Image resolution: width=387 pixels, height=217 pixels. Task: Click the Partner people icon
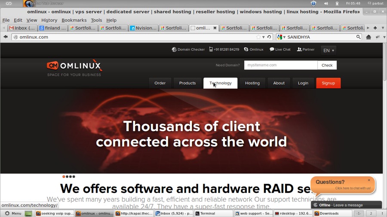coord(299,49)
